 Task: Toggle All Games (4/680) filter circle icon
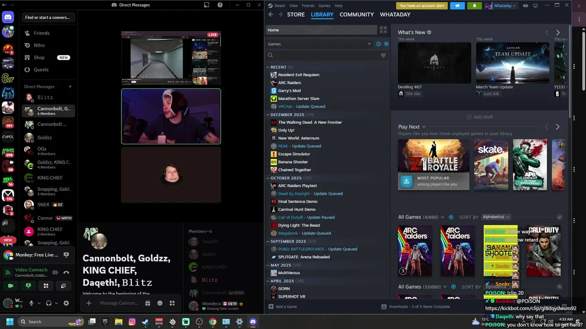451,217
